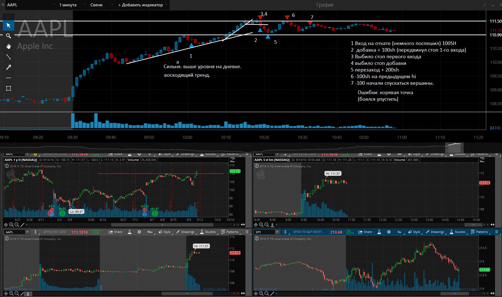Select the arrow drawing tool
This screenshot has width=502, height=297.
click(9, 67)
